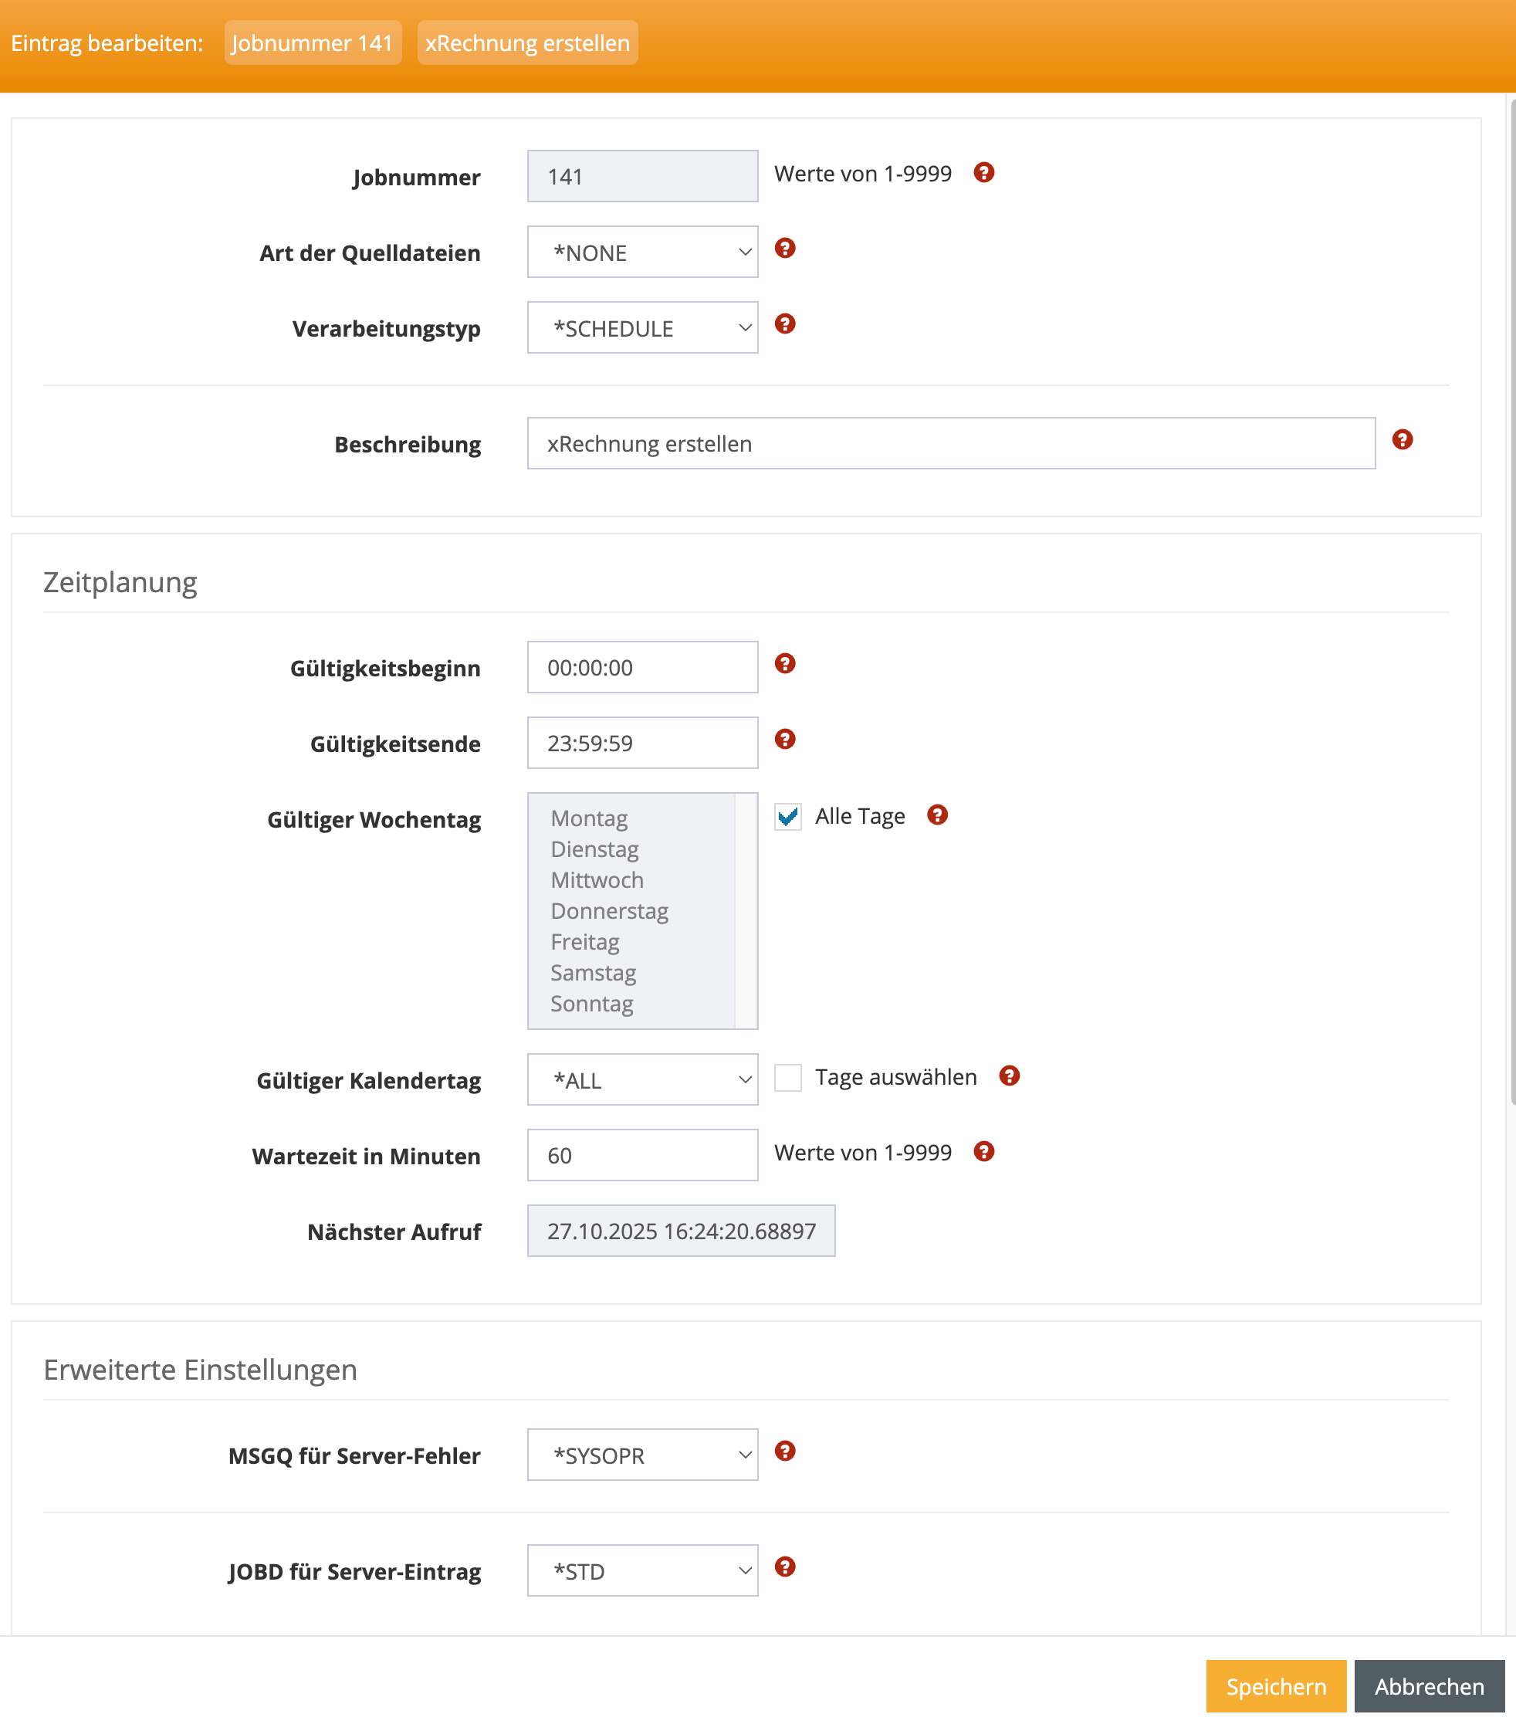This screenshot has height=1731, width=1516.
Task: Open help for JOBD für Server-Eintrag
Action: [784, 1567]
